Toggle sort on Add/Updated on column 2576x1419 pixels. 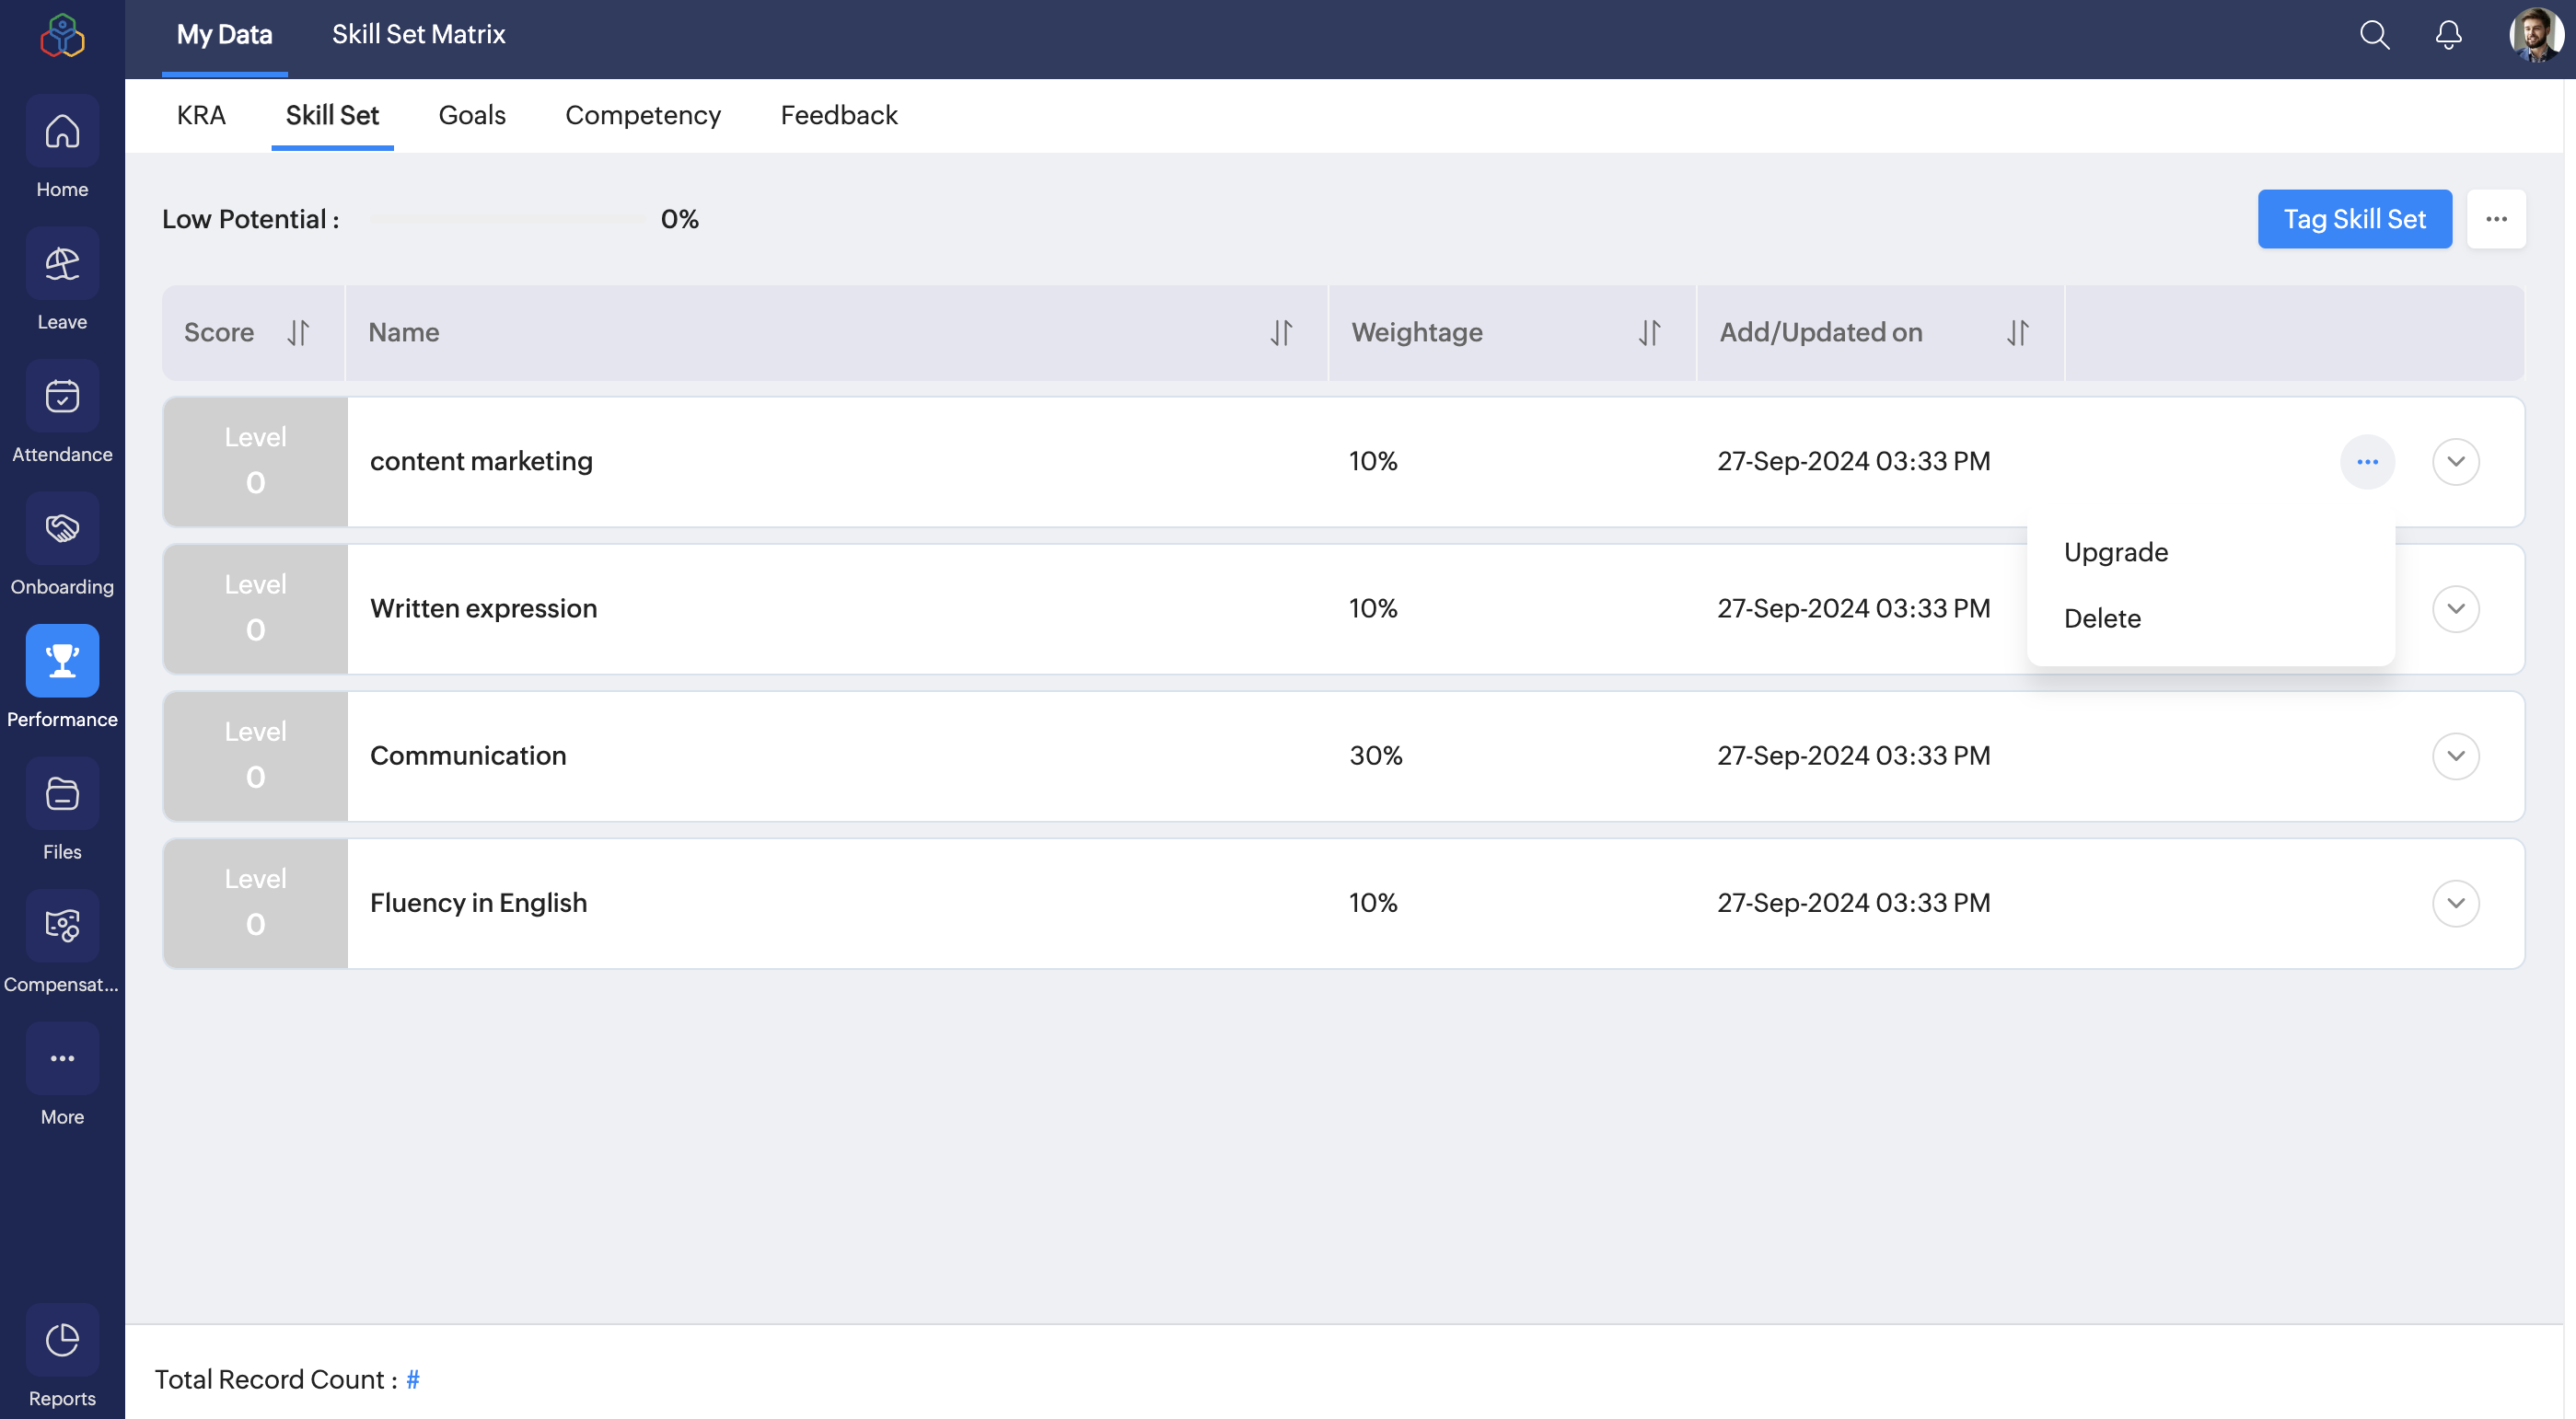pos(2017,333)
